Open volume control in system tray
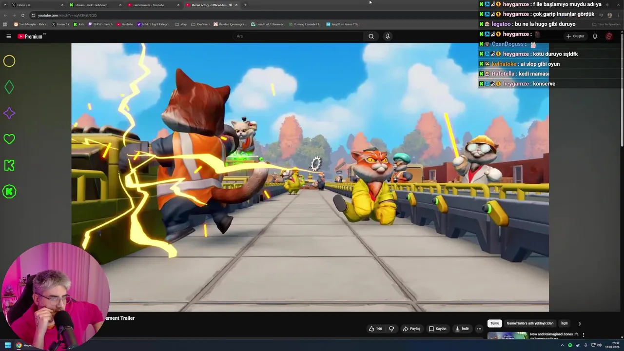Screen dimensions: 624x351 click(x=600, y=345)
